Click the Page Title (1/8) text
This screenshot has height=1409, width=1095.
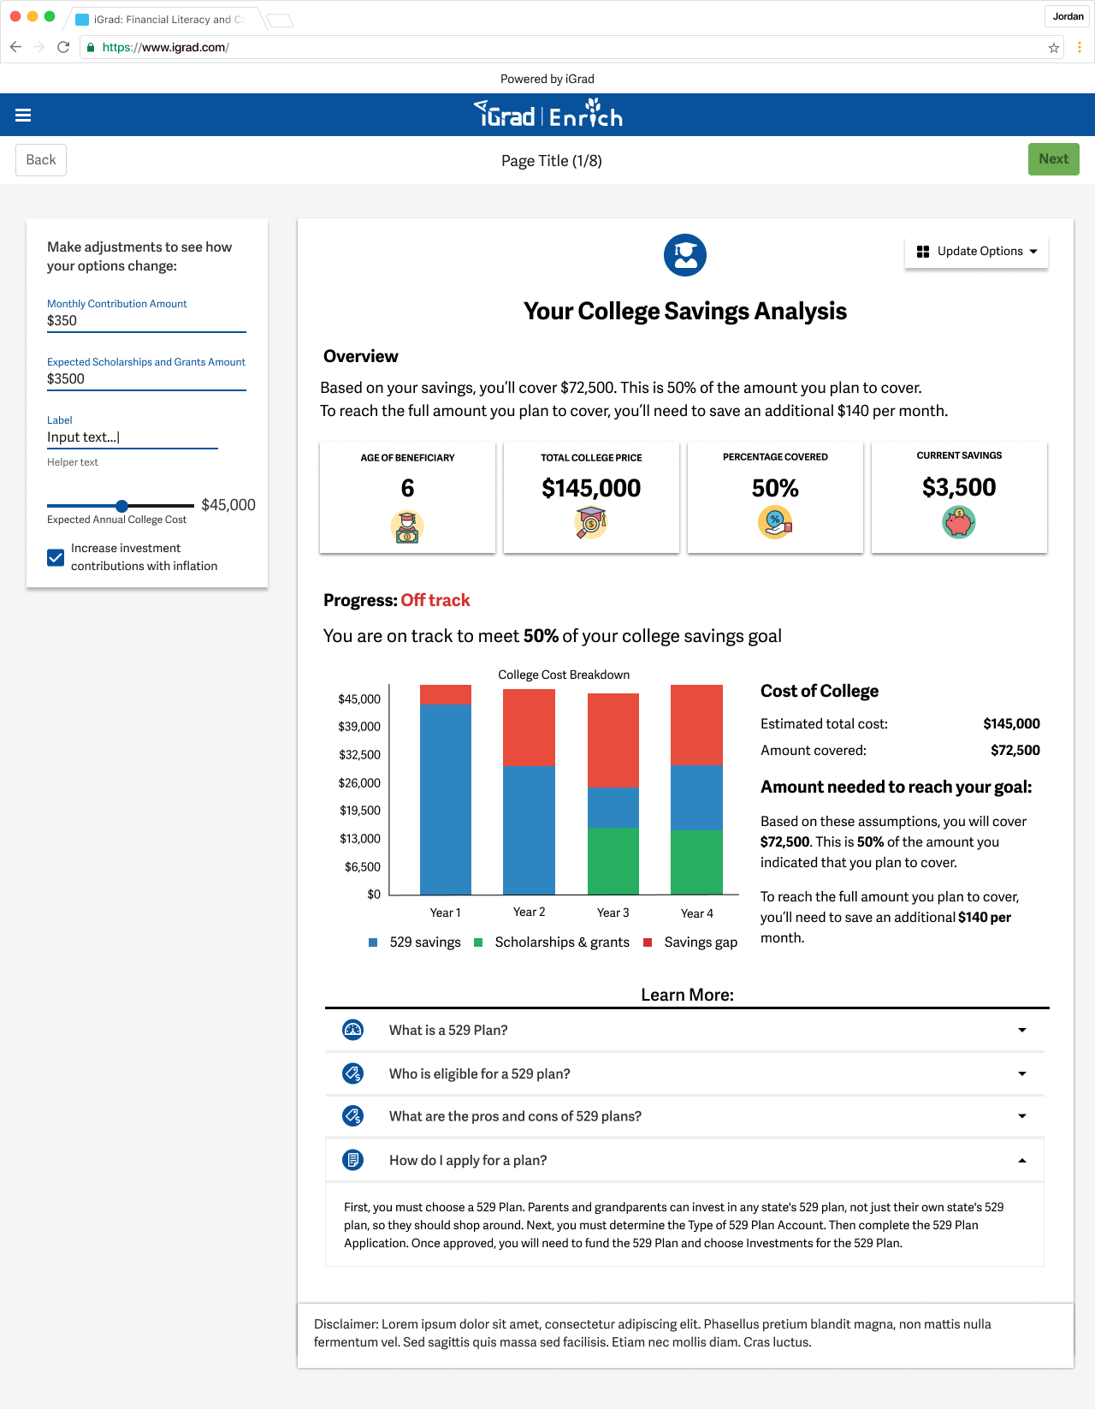point(552,161)
